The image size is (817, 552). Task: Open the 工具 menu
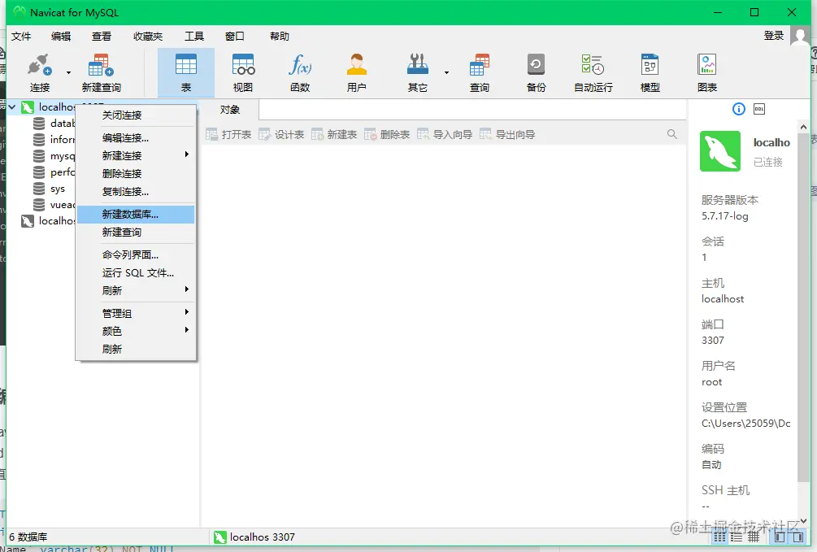[x=193, y=36]
